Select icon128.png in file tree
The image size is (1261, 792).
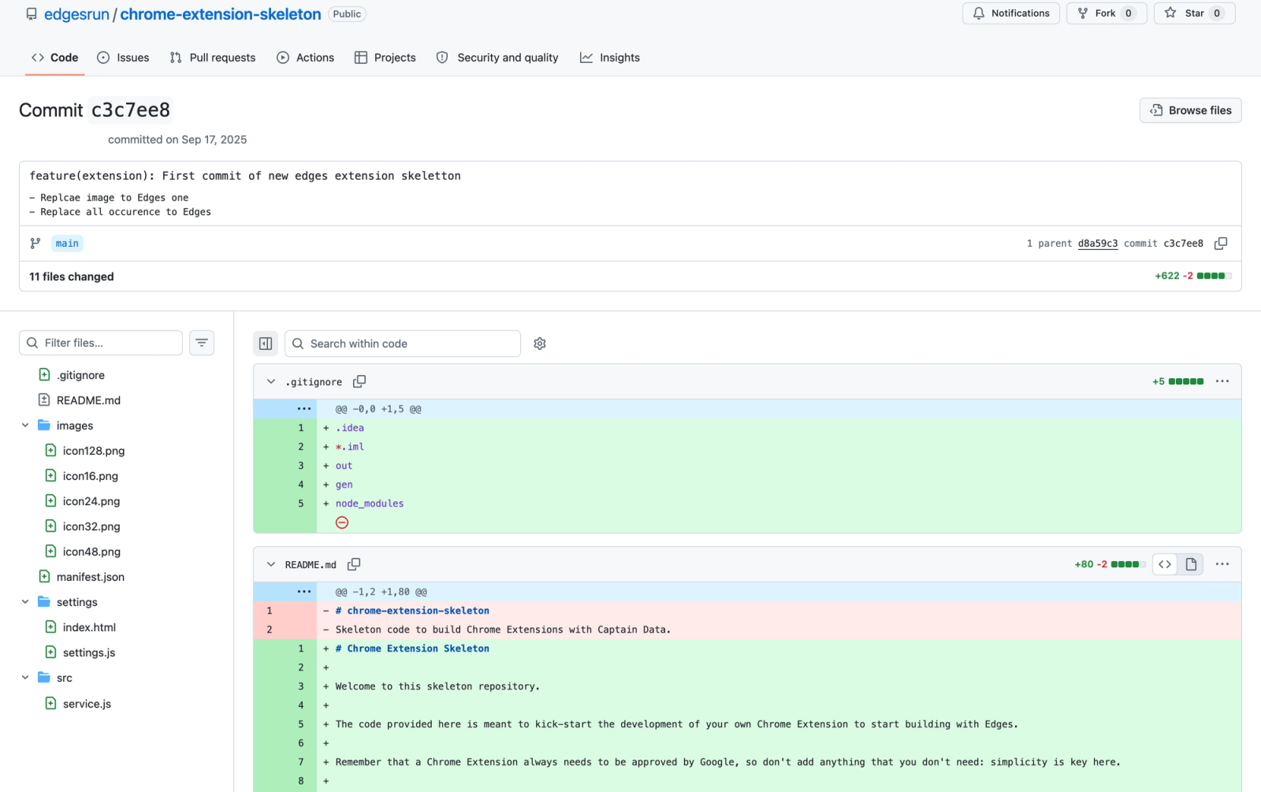pyautogui.click(x=94, y=451)
